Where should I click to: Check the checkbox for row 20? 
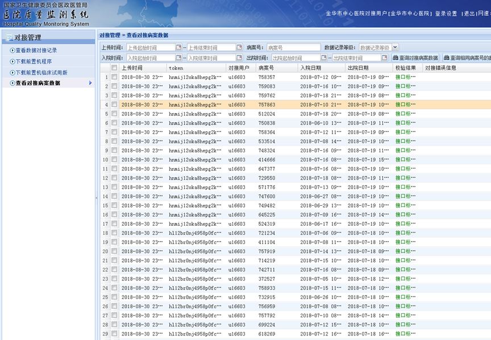[114, 251]
